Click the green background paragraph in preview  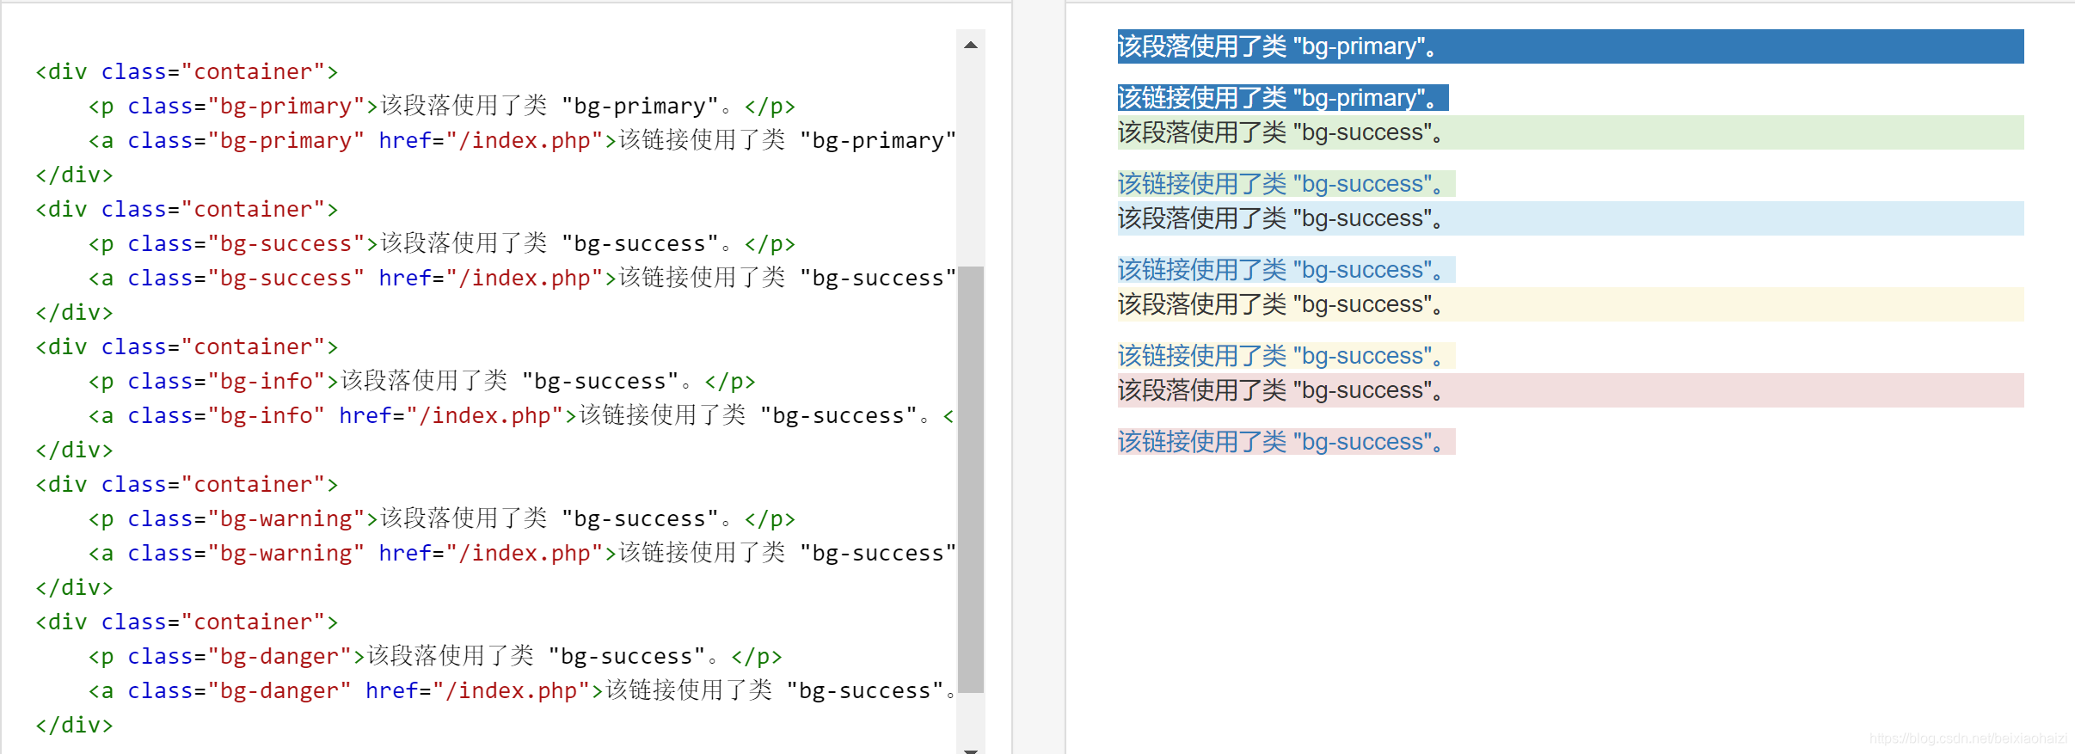pyautogui.click(x=1570, y=132)
